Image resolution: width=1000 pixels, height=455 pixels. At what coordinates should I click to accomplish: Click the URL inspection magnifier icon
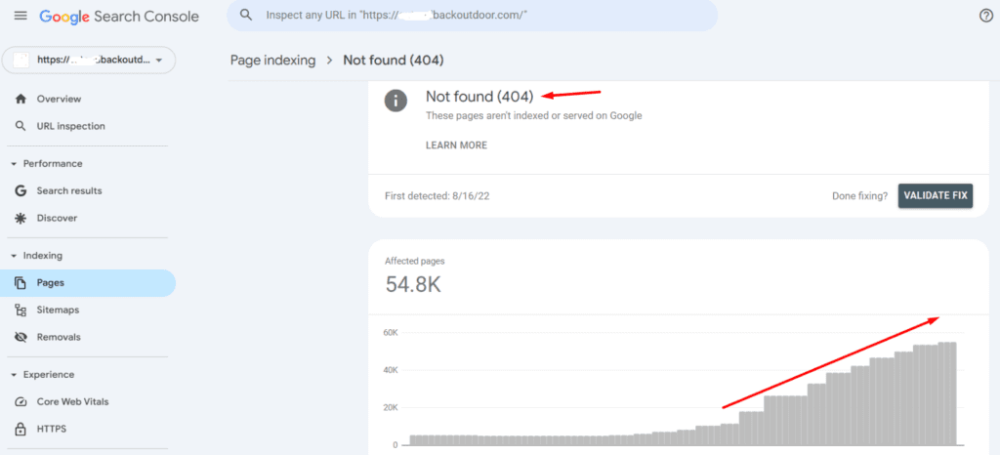pos(21,126)
